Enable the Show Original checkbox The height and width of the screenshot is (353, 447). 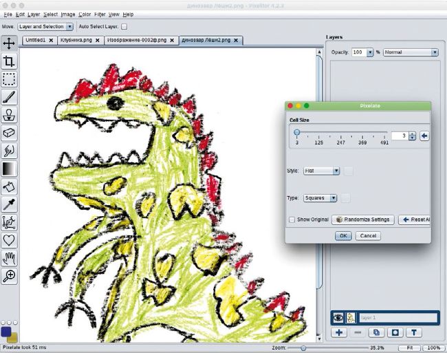click(292, 220)
